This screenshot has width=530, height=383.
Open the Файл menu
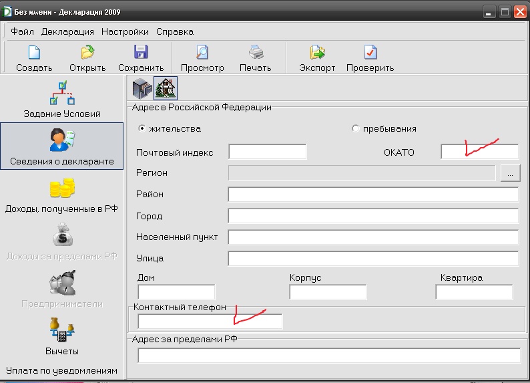[22, 31]
